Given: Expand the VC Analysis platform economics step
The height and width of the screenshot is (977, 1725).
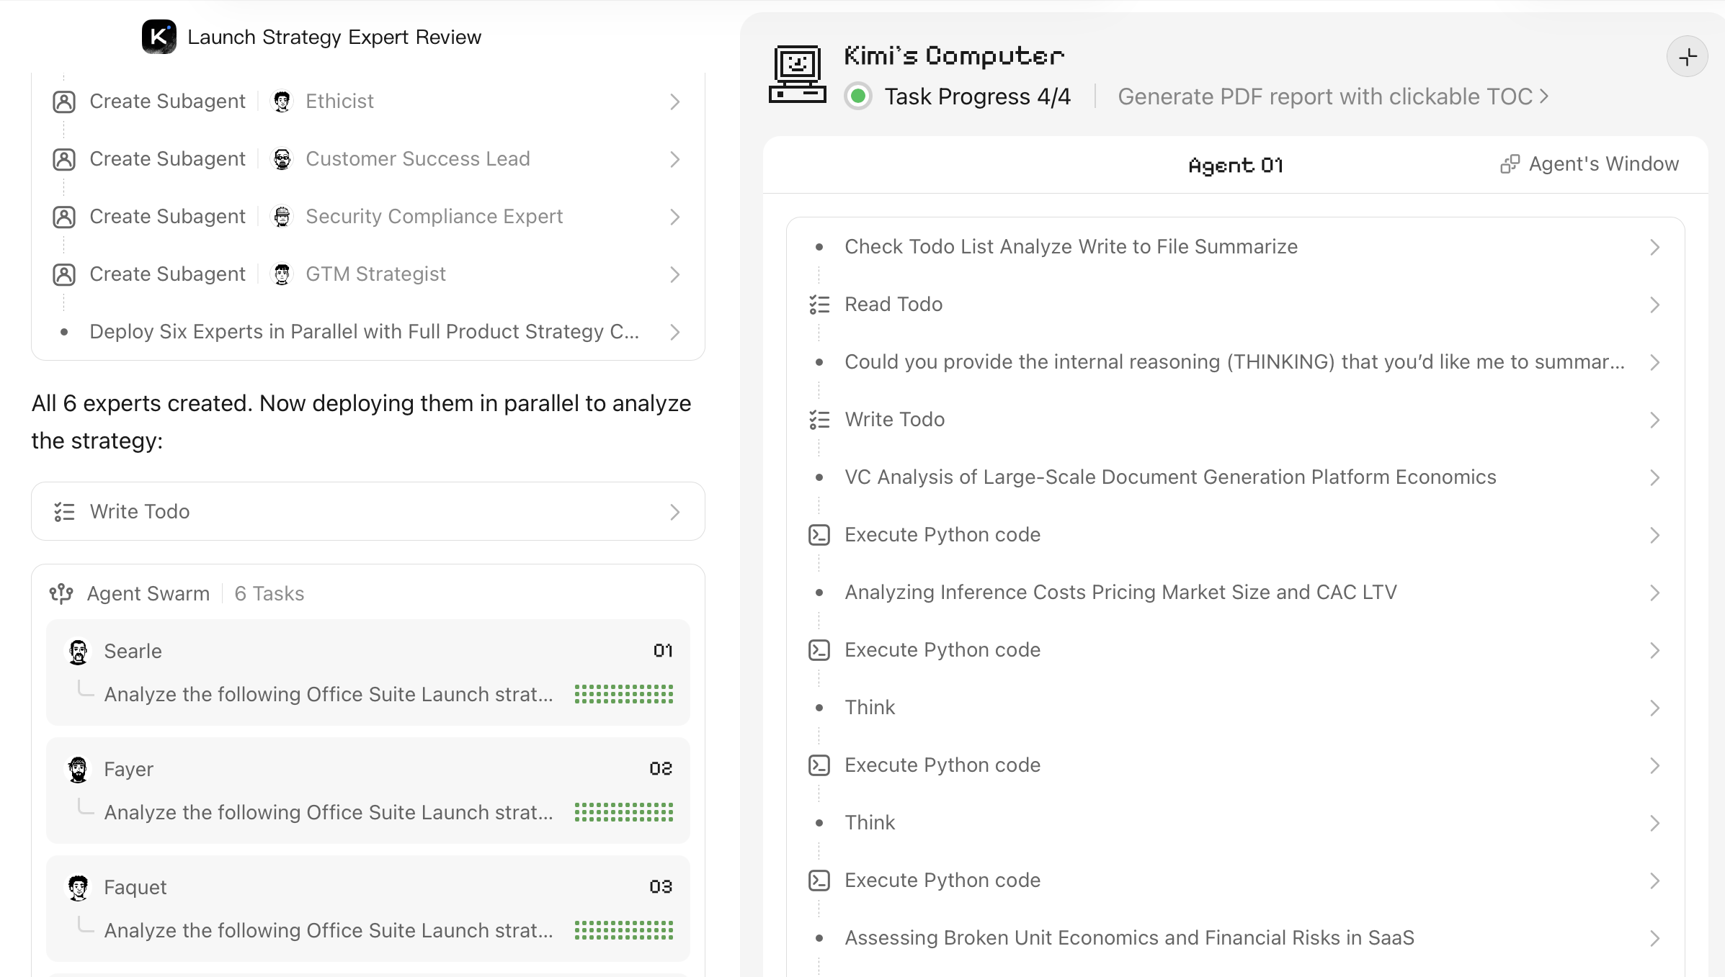Looking at the screenshot, I should pyautogui.click(x=1654, y=477).
